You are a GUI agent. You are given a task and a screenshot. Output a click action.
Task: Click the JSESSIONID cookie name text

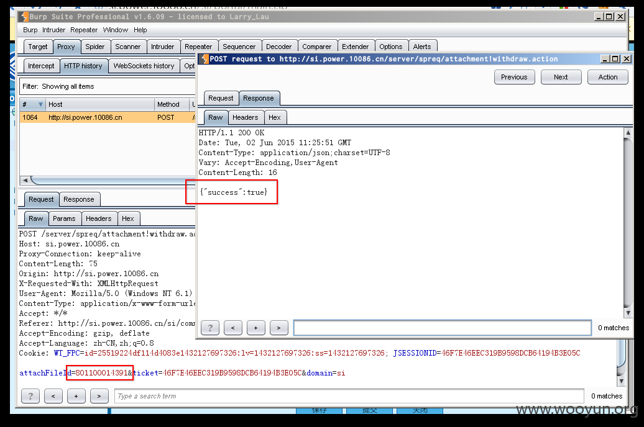click(x=415, y=353)
